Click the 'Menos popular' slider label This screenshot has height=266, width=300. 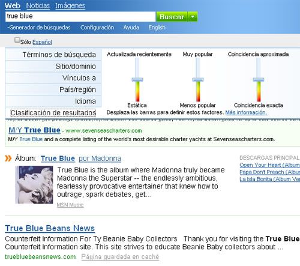pos(197,105)
